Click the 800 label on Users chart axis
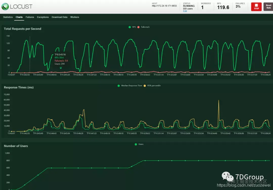This screenshot has width=273, height=190. pyautogui.click(x=8, y=161)
